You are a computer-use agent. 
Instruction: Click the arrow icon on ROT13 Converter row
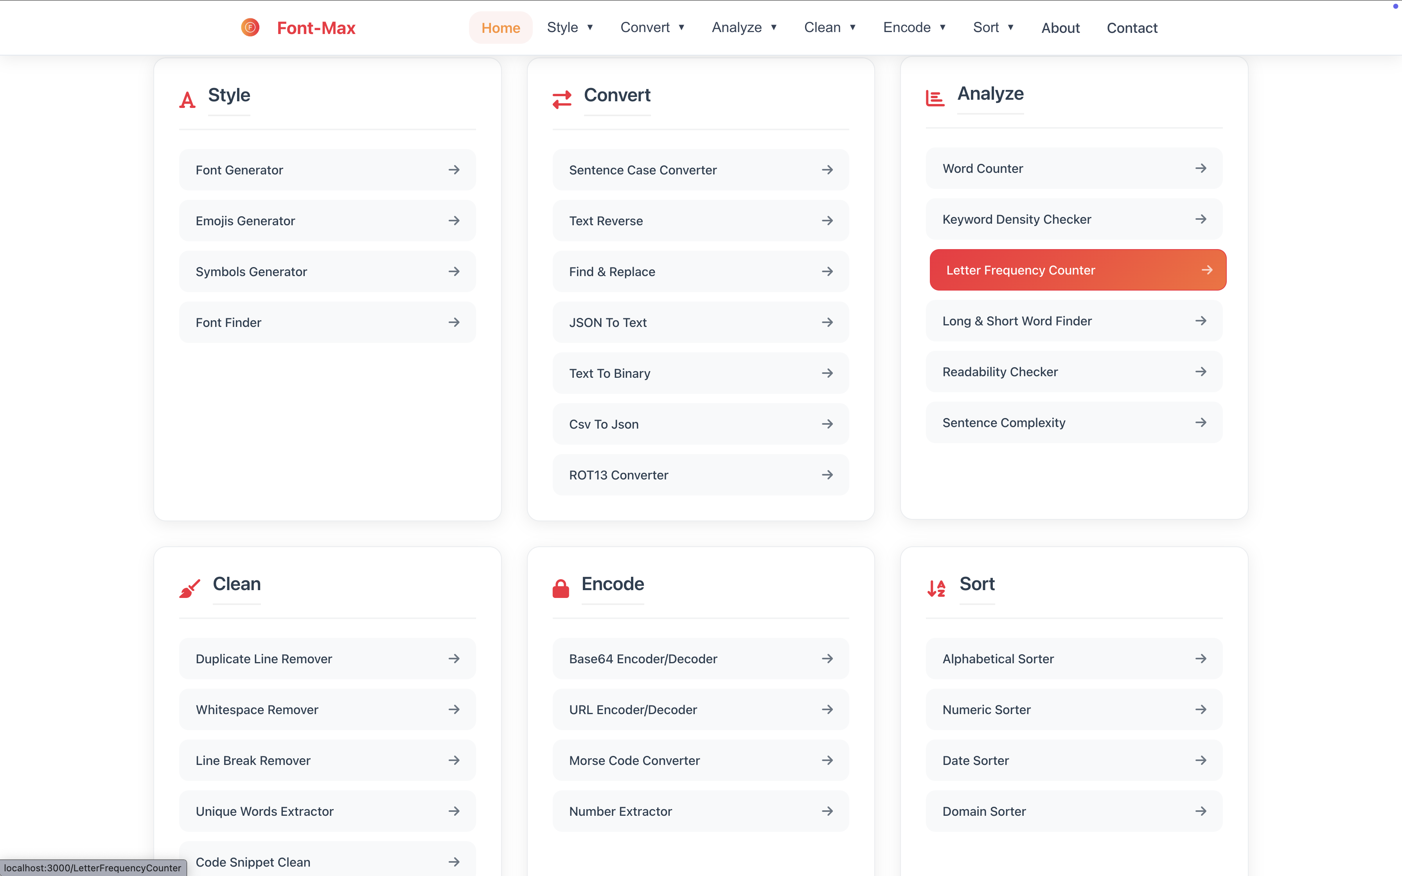tap(827, 474)
